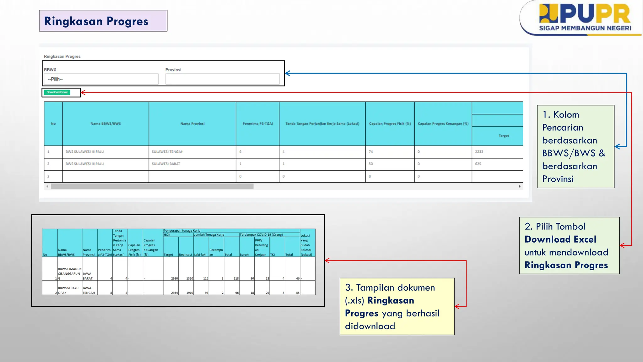Select the SULAWESI BARAT cell in row 2
Viewport: 643px width, 362px height.
166,164
